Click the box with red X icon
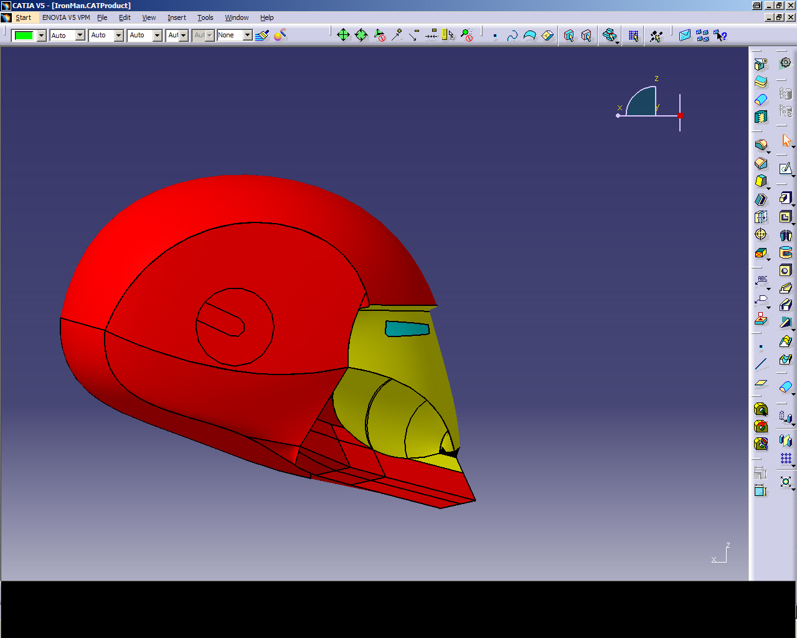 click(761, 252)
